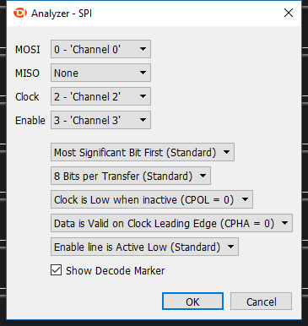Open the Enable channel dropdown
The image size is (308, 326).
click(x=100, y=120)
